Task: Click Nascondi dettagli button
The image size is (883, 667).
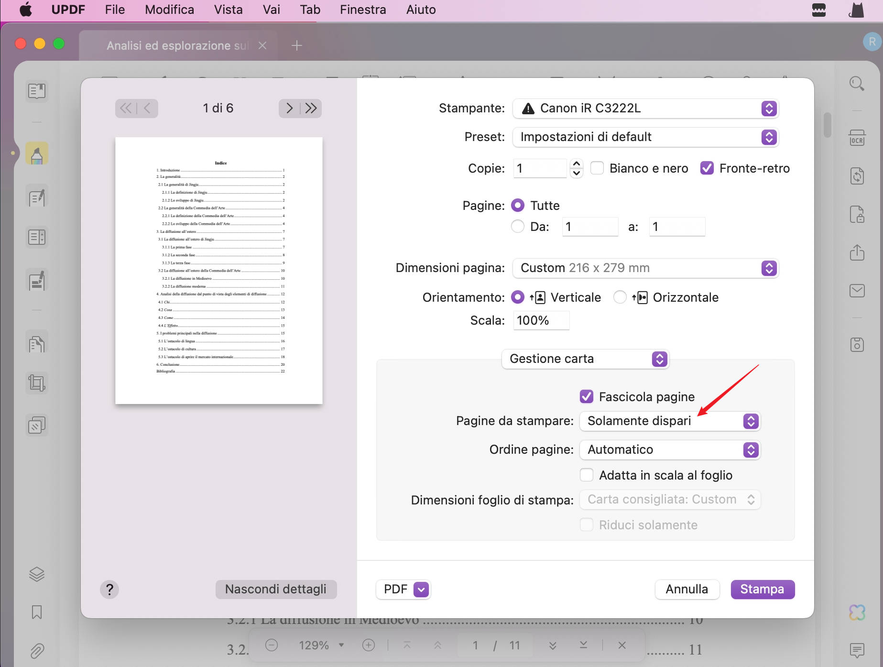Action: pyautogui.click(x=276, y=590)
